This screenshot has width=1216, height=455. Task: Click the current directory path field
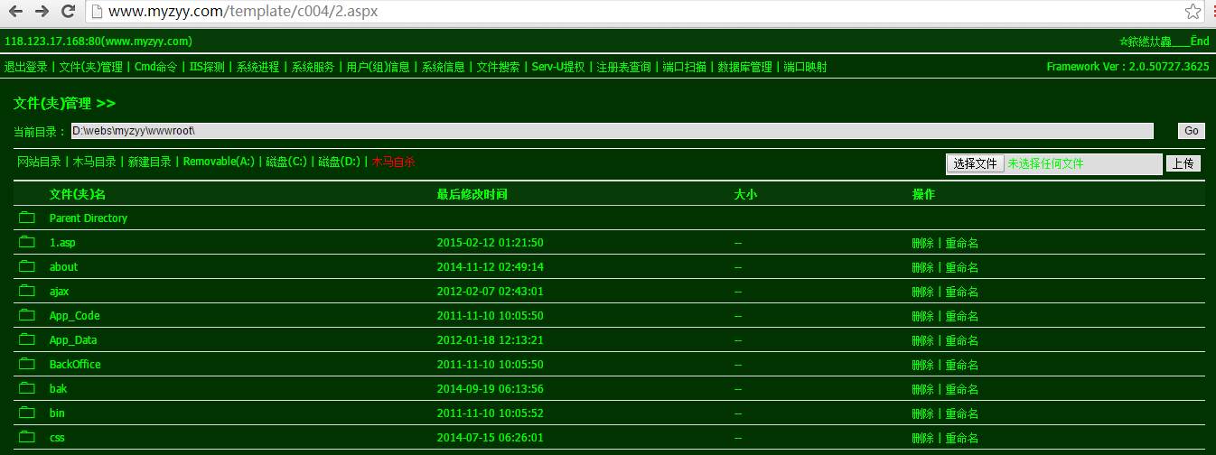(x=613, y=131)
